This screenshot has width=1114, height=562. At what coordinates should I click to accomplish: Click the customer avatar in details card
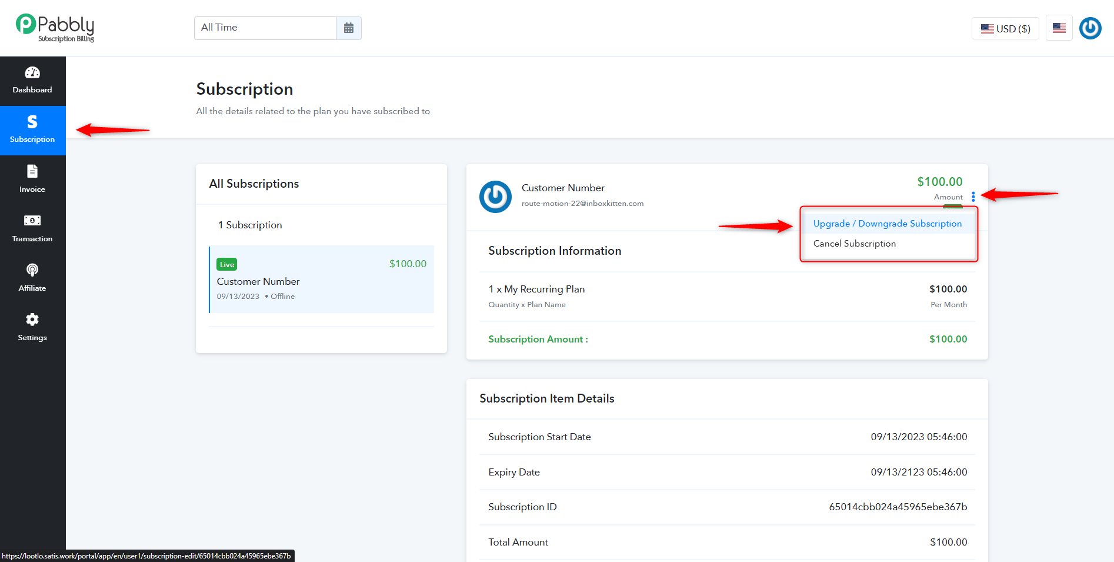click(x=495, y=197)
